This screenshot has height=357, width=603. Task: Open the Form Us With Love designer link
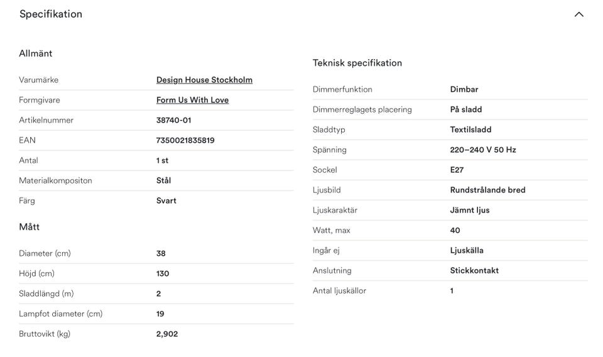pyautogui.click(x=192, y=100)
